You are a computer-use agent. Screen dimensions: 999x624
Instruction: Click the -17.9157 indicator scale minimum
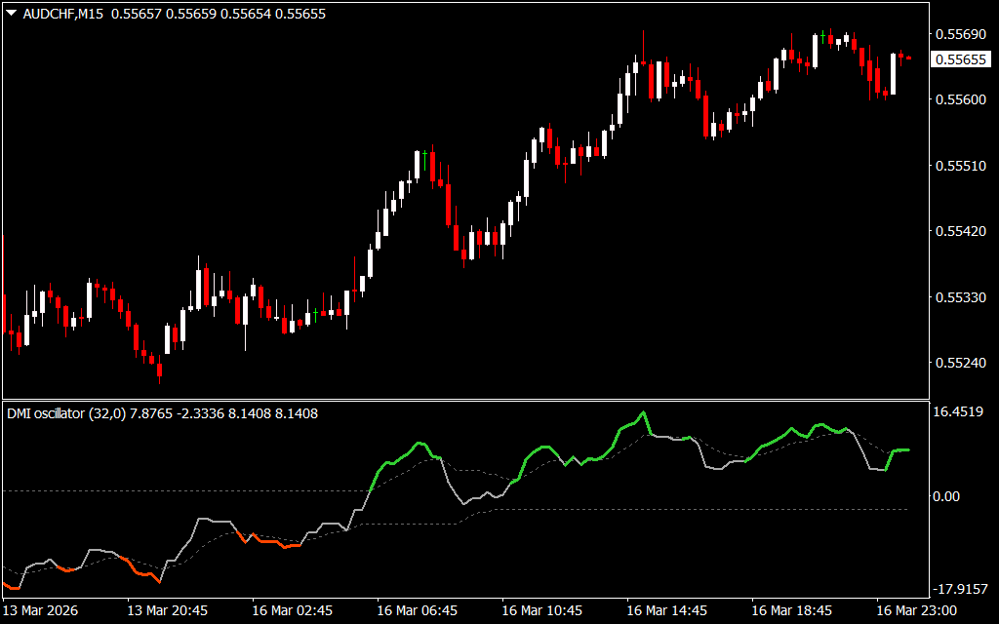pyautogui.click(x=959, y=588)
